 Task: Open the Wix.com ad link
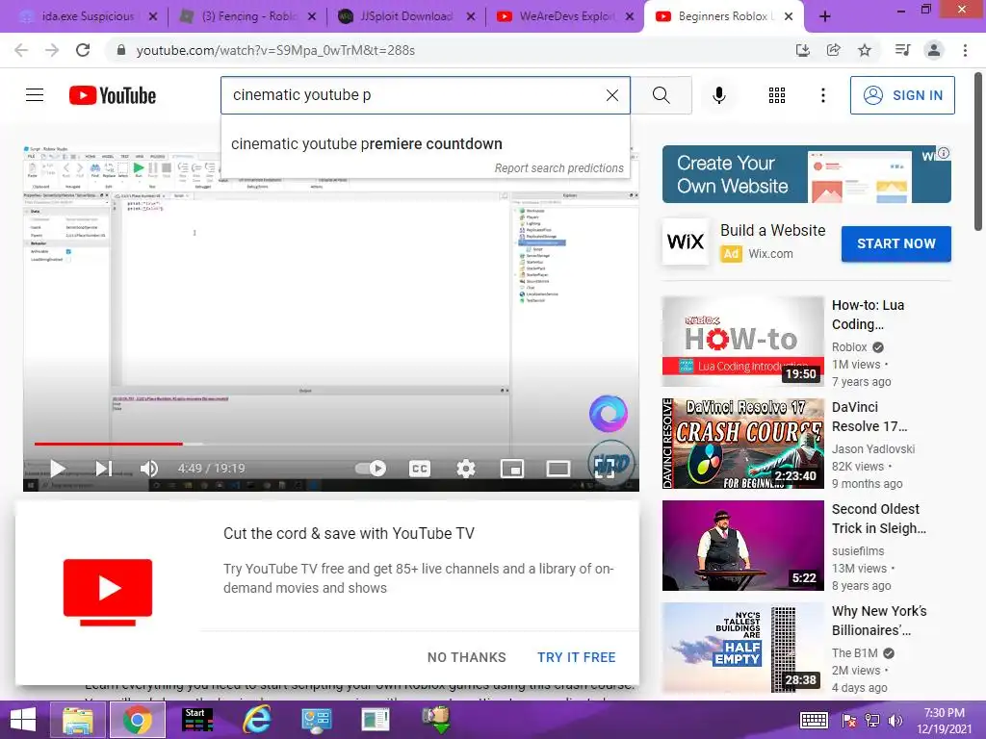click(x=770, y=254)
